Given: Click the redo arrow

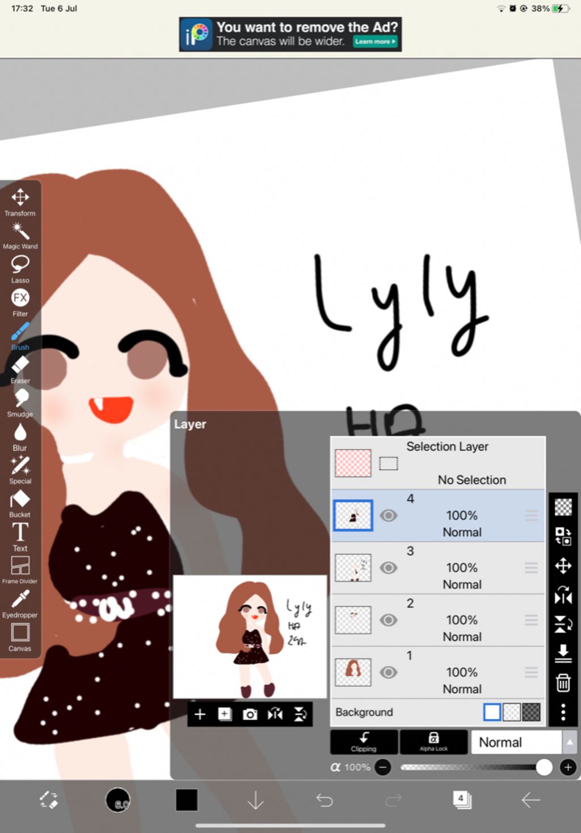Looking at the screenshot, I should click(393, 800).
